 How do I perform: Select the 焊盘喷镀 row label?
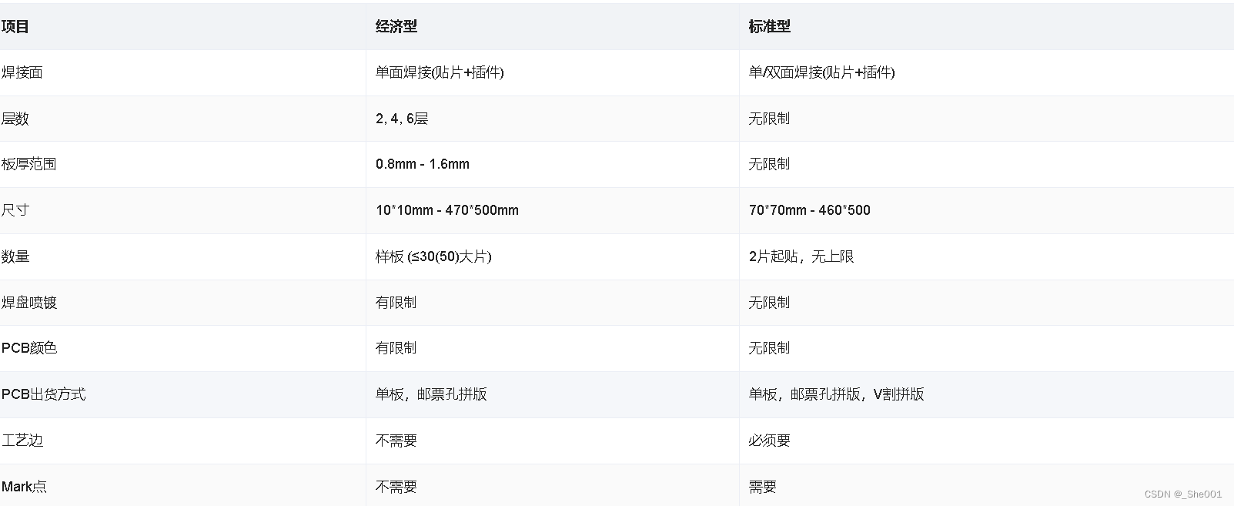[x=29, y=303]
